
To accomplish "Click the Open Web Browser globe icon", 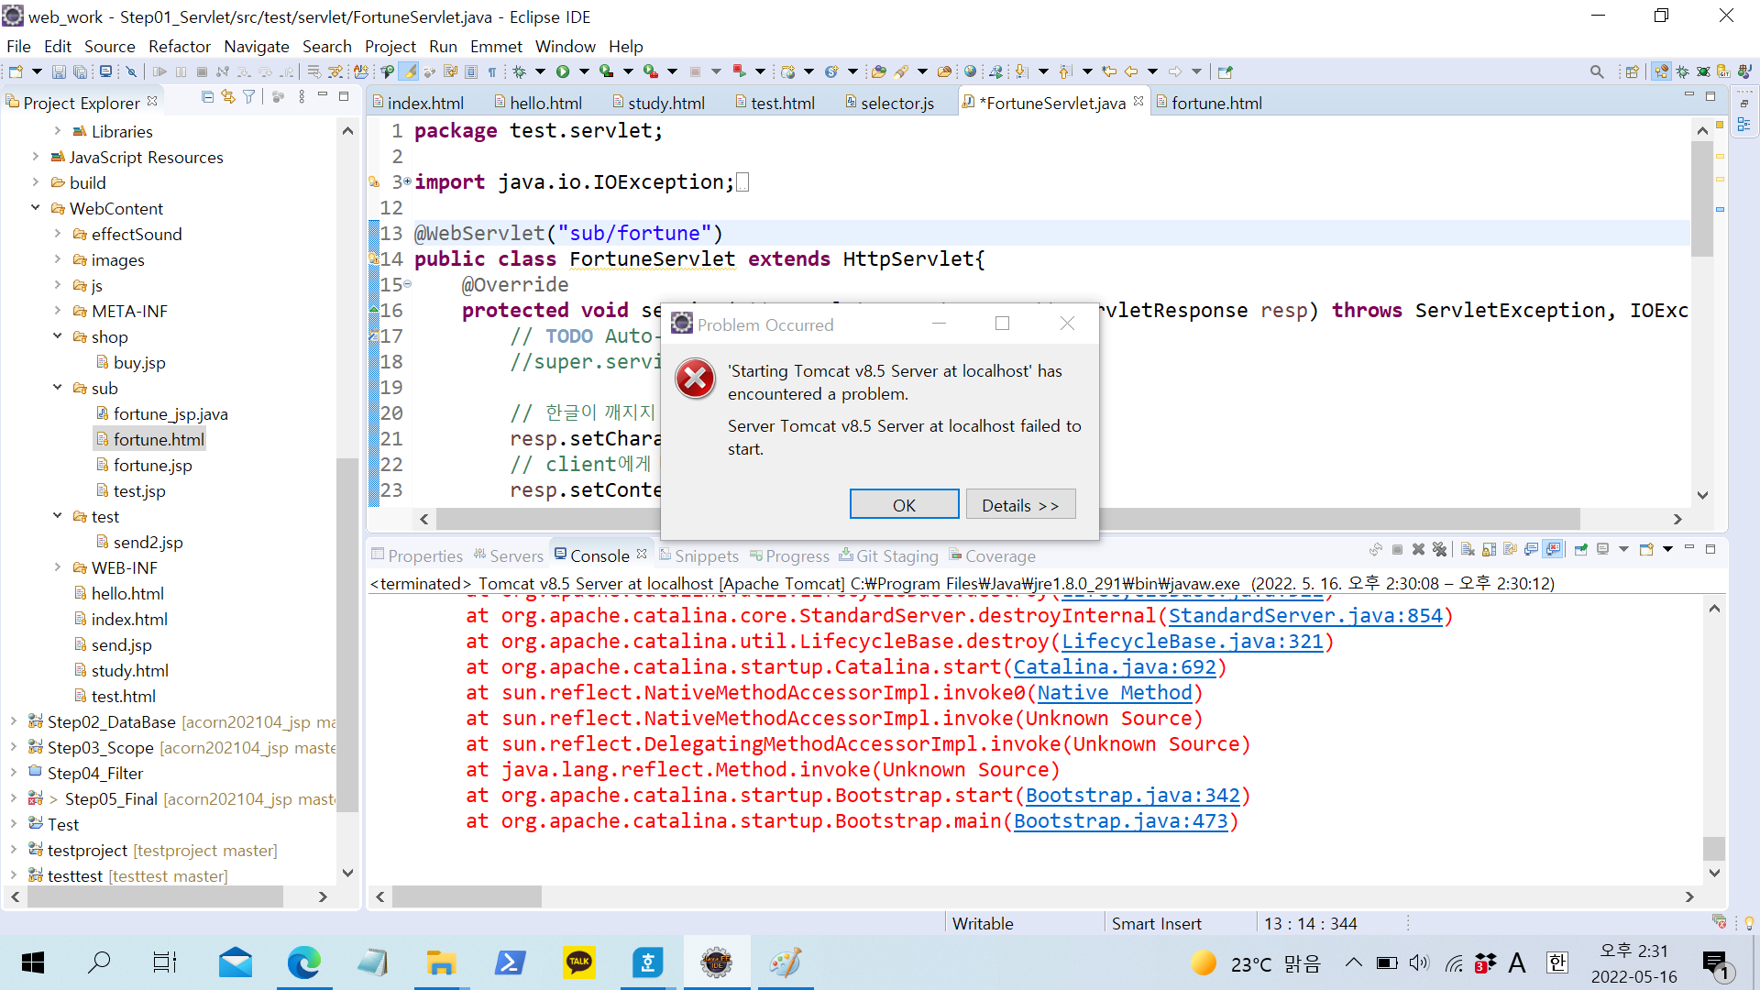I will click(x=970, y=71).
